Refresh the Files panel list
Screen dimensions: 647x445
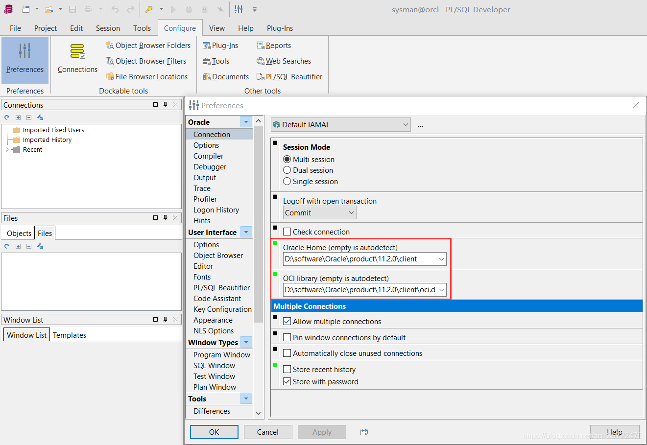(7, 246)
